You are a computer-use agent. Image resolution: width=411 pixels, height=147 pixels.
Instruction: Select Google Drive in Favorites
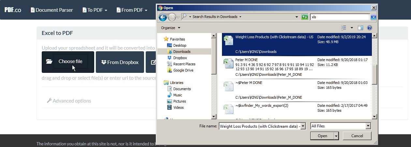pyautogui.click(x=183, y=70)
